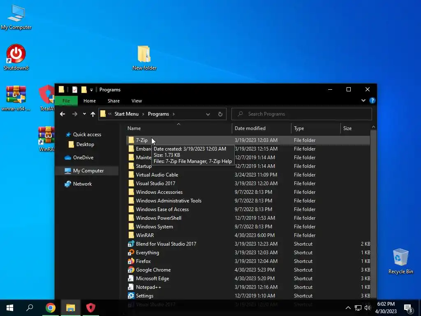
Task: Select TotalAV desktop shortcut icon
Action: (47, 98)
